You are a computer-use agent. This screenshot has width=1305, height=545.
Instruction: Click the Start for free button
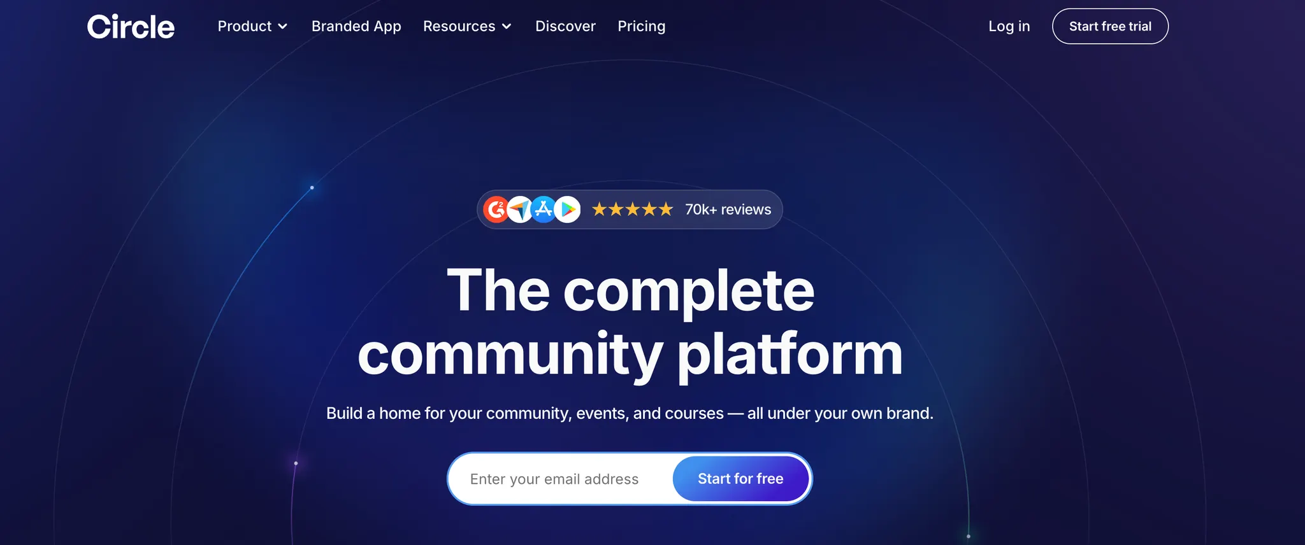pos(740,479)
